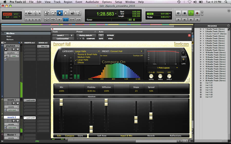The height and width of the screenshot is (144, 231).
Task: Toggle plug-in BYPASS button
Action: (110, 35)
